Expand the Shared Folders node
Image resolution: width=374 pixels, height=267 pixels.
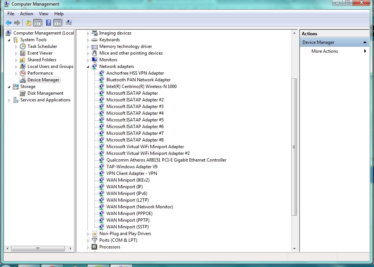tap(16, 60)
